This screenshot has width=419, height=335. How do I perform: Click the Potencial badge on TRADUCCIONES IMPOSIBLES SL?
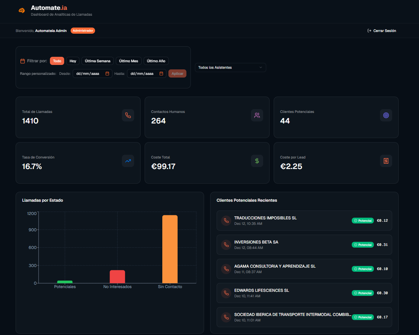pyautogui.click(x=363, y=220)
